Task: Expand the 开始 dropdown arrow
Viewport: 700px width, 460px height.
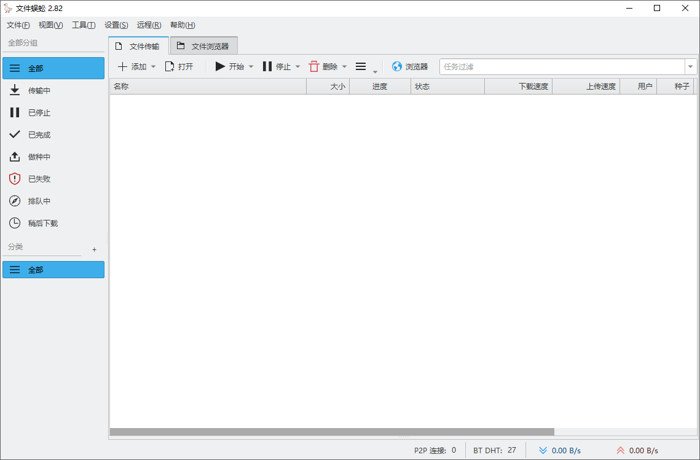Action: (251, 67)
